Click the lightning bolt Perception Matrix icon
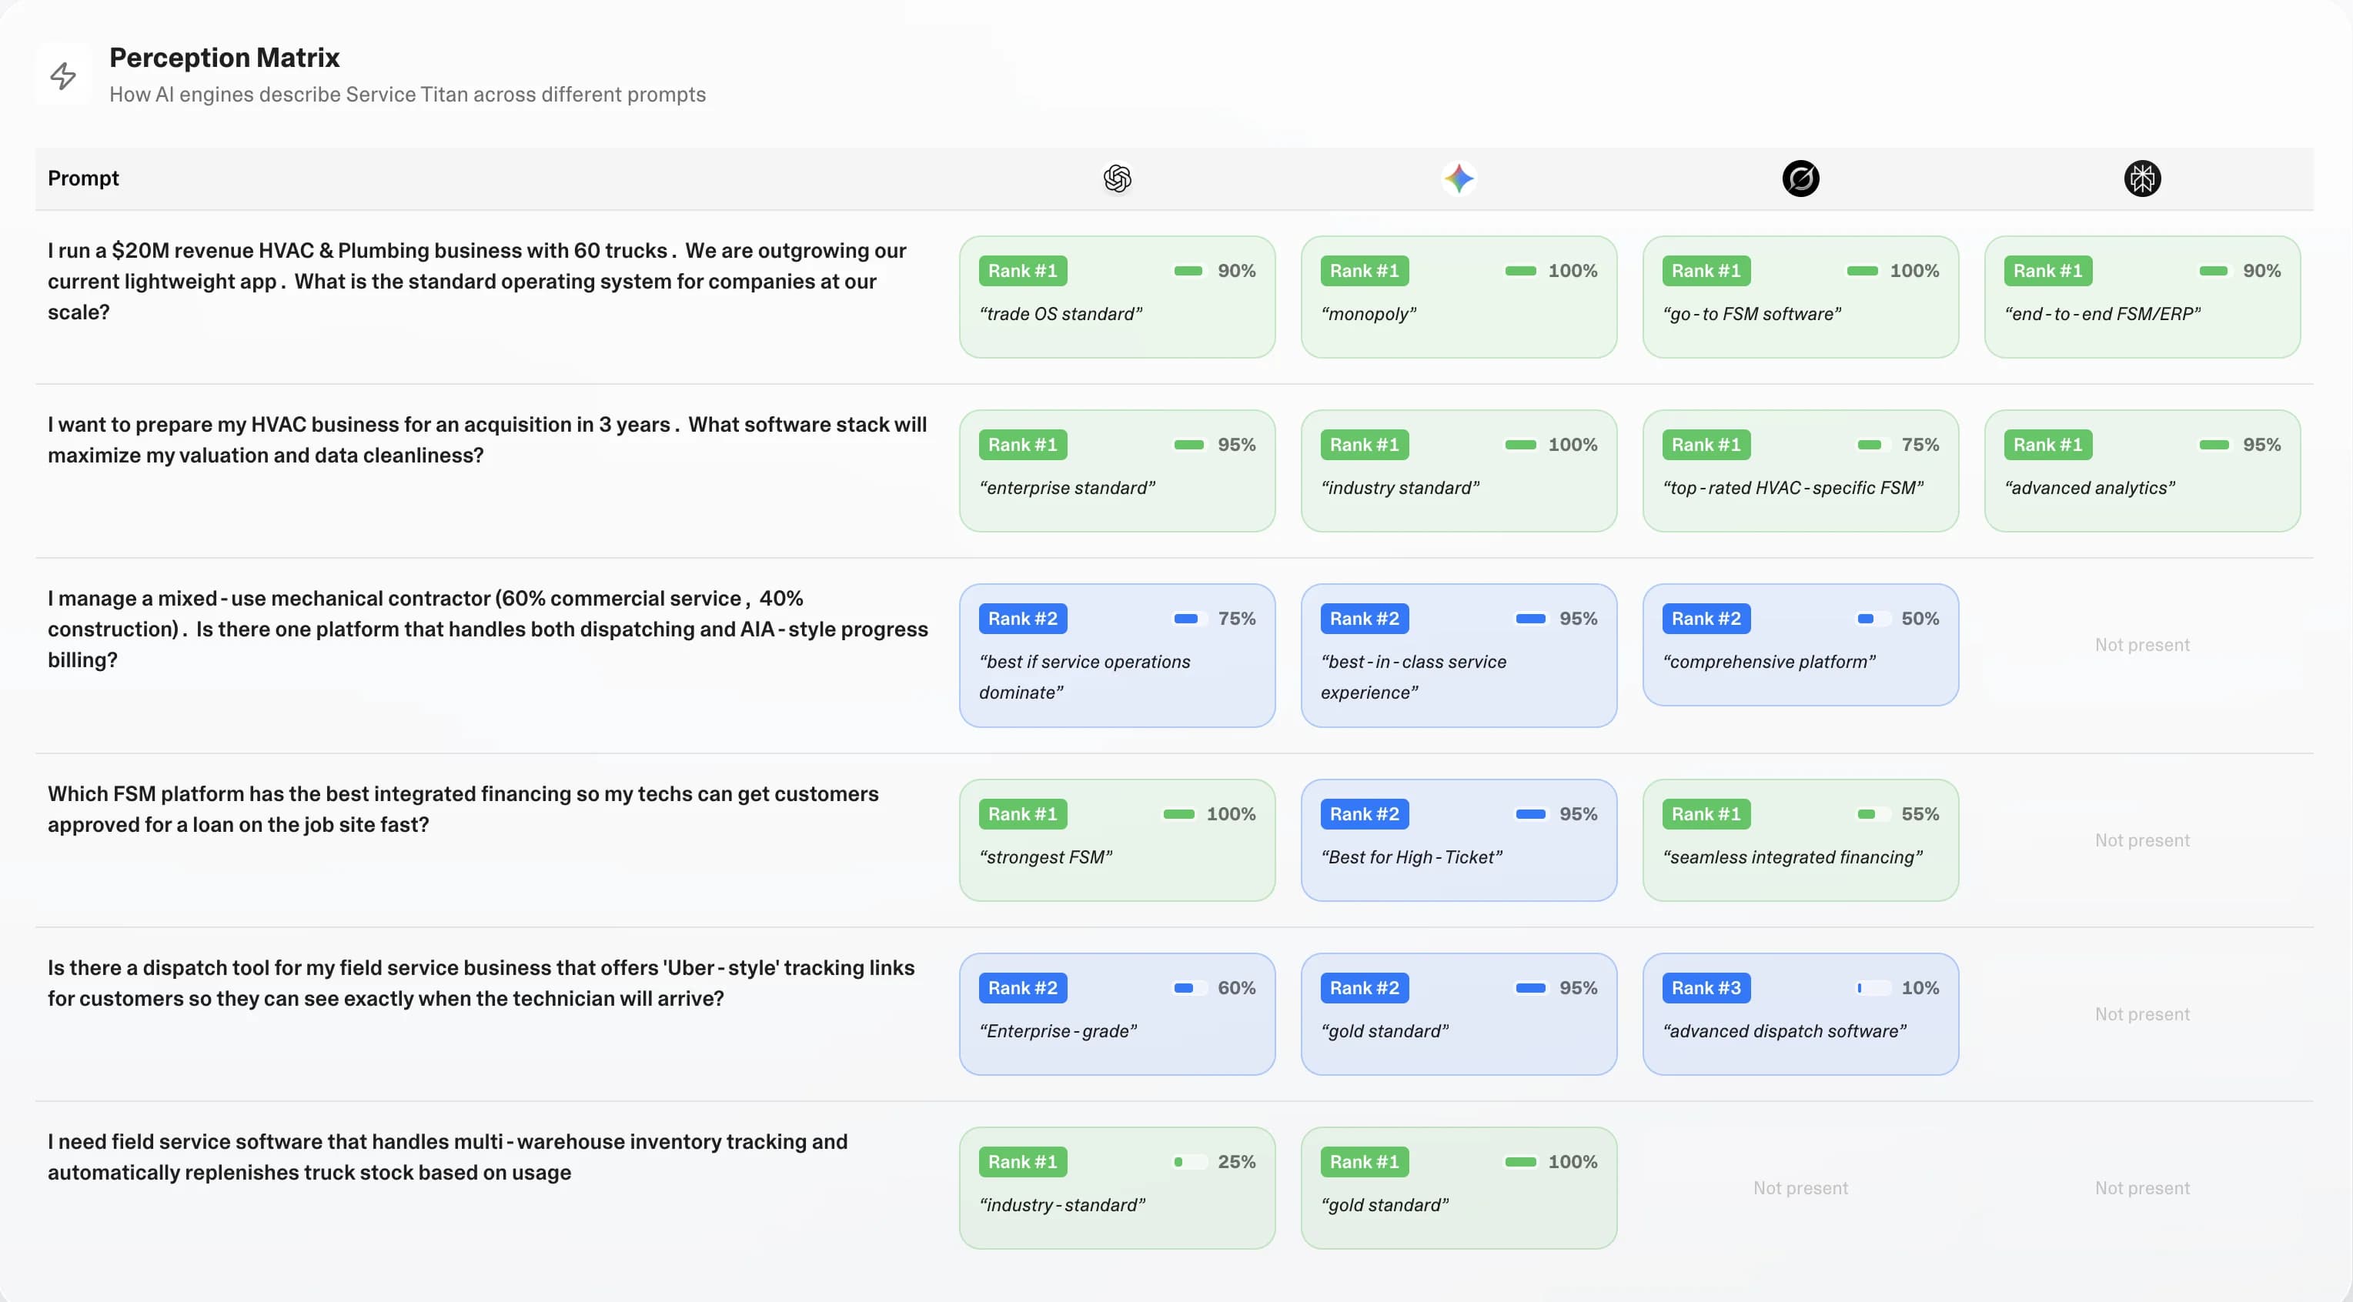Image resolution: width=2353 pixels, height=1302 pixels. click(63, 75)
